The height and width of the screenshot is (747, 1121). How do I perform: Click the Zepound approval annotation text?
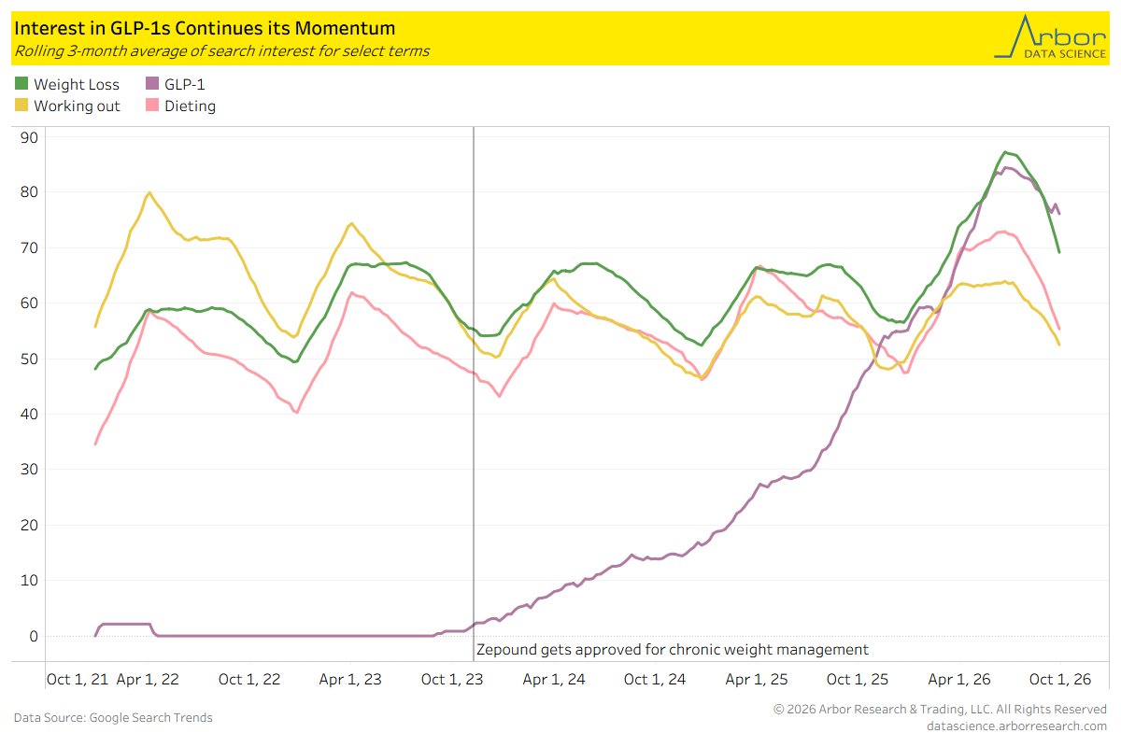point(673,649)
